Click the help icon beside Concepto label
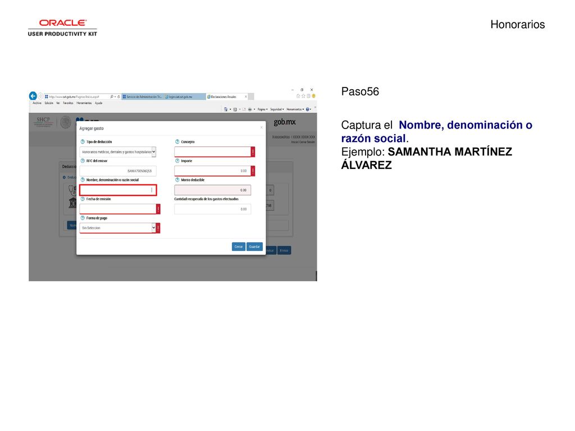This screenshot has width=575, height=431. point(177,141)
